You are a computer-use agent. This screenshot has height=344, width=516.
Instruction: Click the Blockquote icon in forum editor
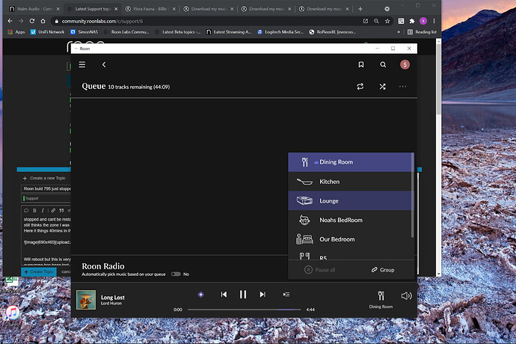click(x=61, y=210)
